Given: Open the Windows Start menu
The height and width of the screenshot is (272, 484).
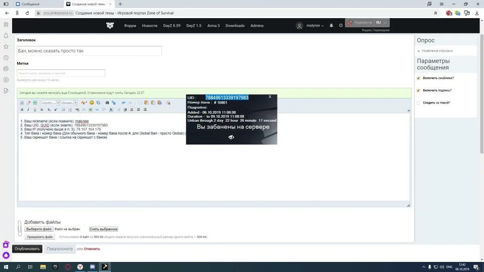Looking at the screenshot, I should pyautogui.click(x=6, y=267).
